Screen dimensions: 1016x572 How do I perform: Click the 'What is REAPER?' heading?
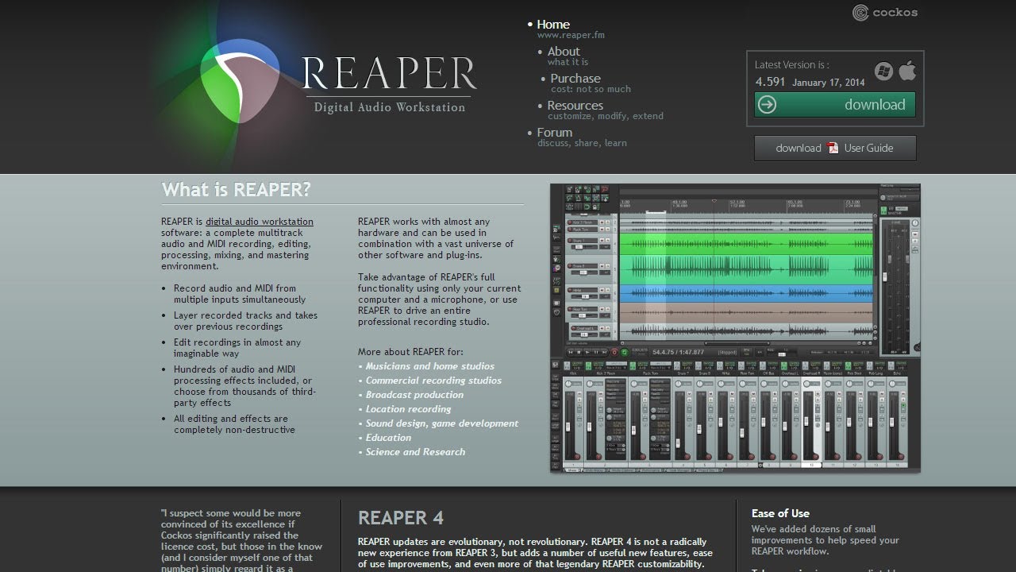click(237, 190)
